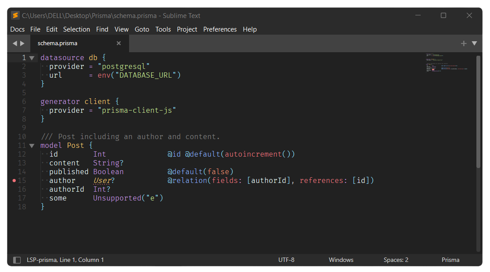This screenshot has height=272, width=490.
Task: Select the schema.prisma tab
Action: 79,43
